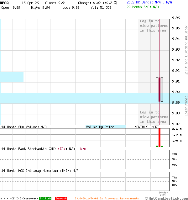
Task: Click the red Bearish legend badge
Action: coord(61,198)
